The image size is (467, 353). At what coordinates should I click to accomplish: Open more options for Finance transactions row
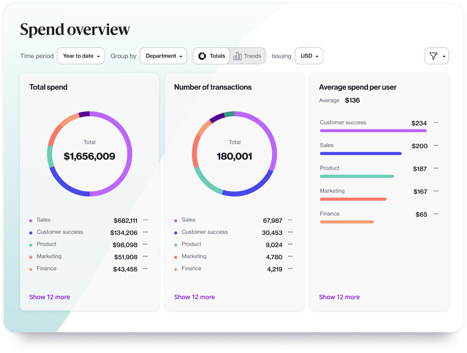pyautogui.click(x=290, y=269)
